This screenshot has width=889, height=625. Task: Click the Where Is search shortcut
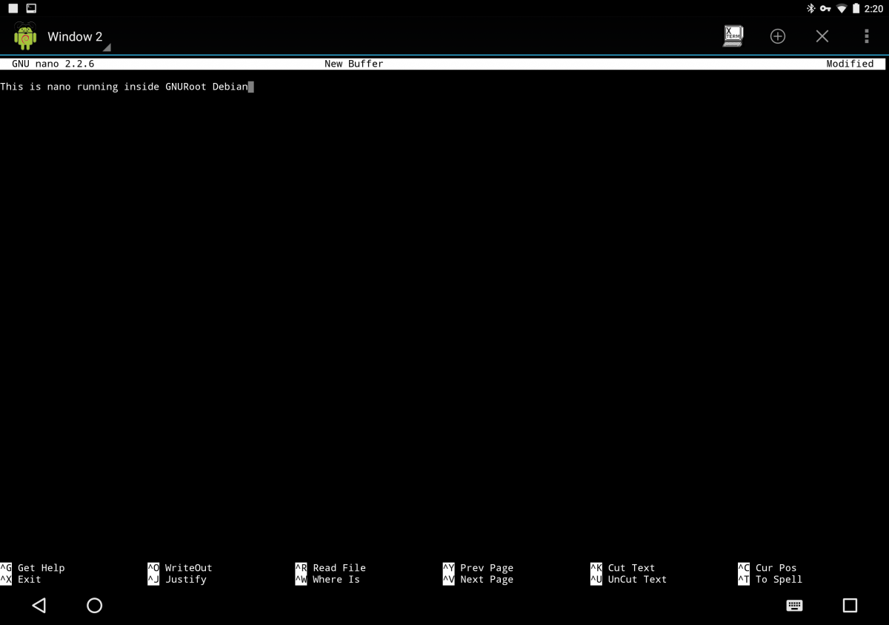(336, 580)
